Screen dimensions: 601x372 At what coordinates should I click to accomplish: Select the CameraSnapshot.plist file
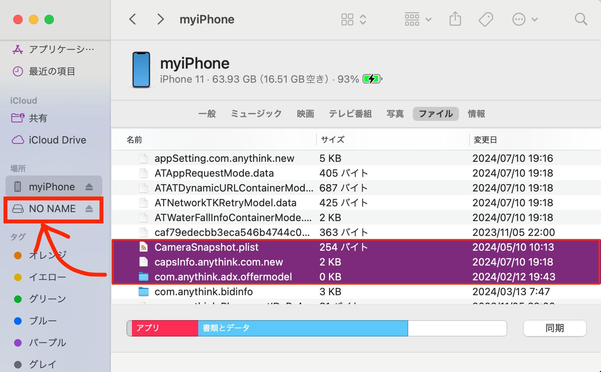206,247
